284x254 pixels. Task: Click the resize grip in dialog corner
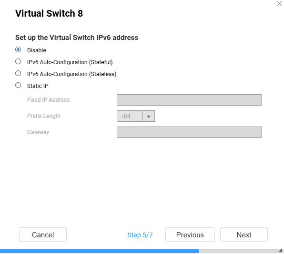pyautogui.click(x=280, y=251)
